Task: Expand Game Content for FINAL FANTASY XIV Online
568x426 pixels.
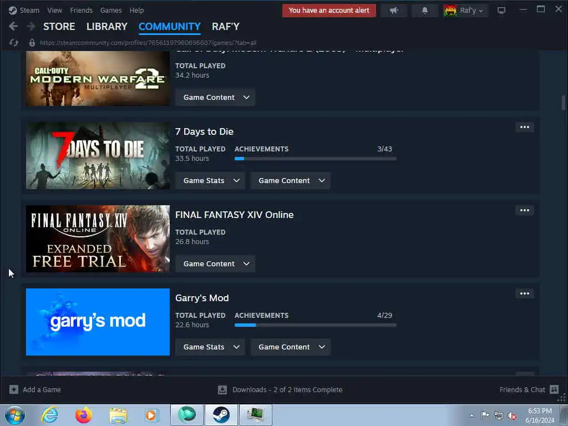Action: pyautogui.click(x=215, y=264)
